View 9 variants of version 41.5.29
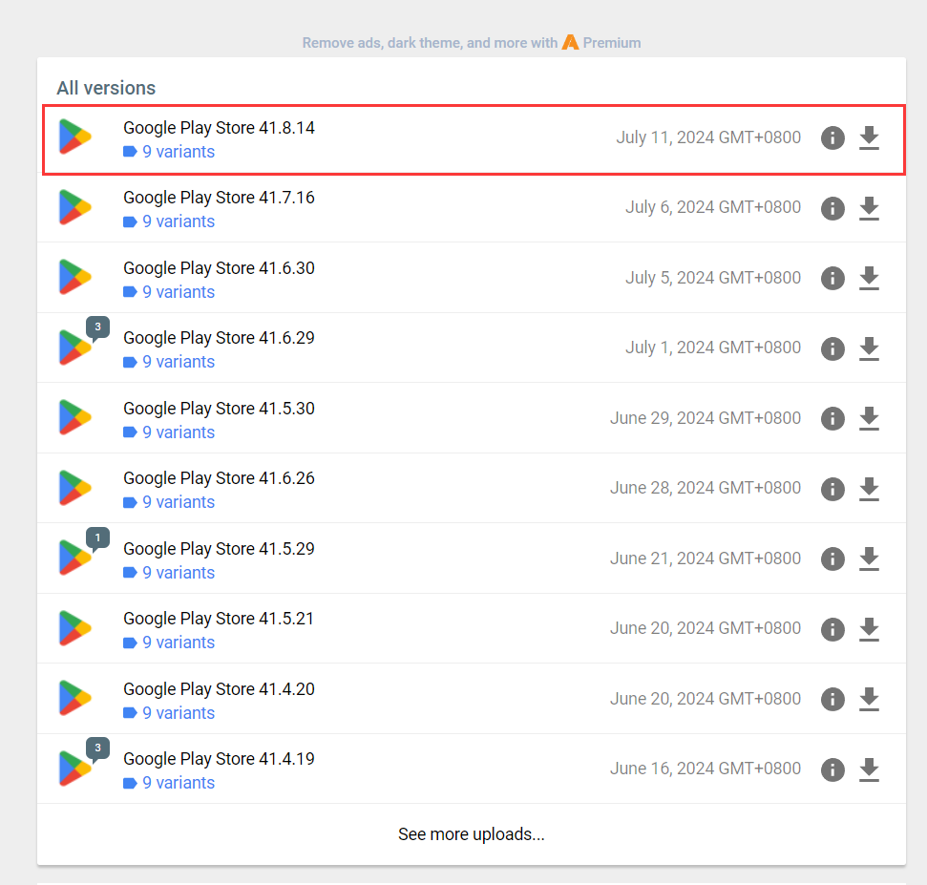This screenshot has width=927, height=885. 169,573
